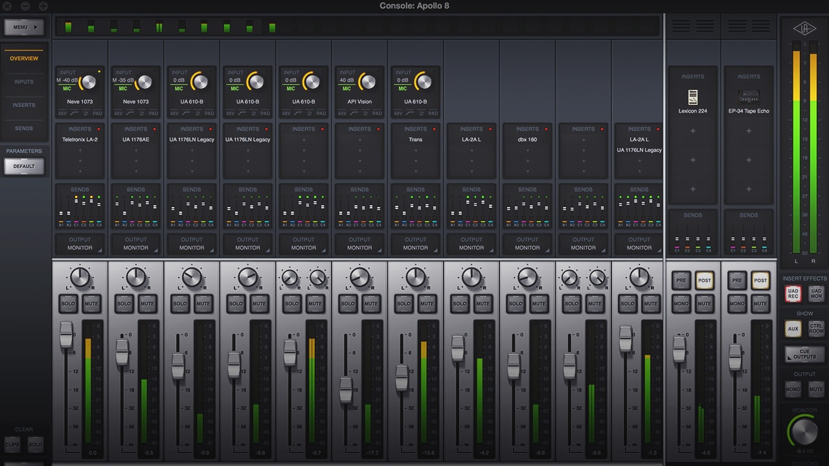
Task: Open OUTPUT MONITOR on the Trans channel
Action: point(415,243)
